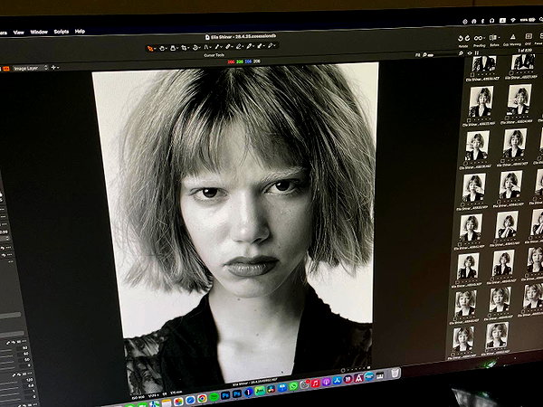This screenshot has height=407, width=543.
Task: Toggle the Grid overlay icon
Action: coord(529,36)
